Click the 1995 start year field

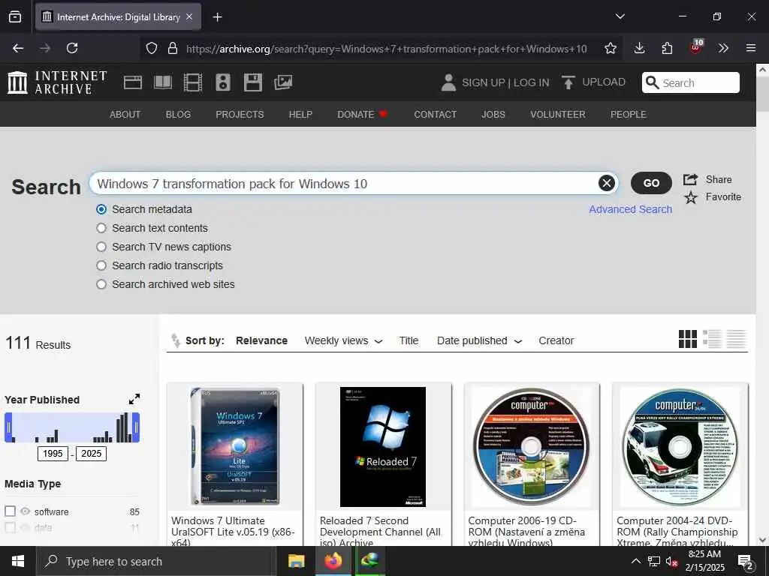coord(53,453)
